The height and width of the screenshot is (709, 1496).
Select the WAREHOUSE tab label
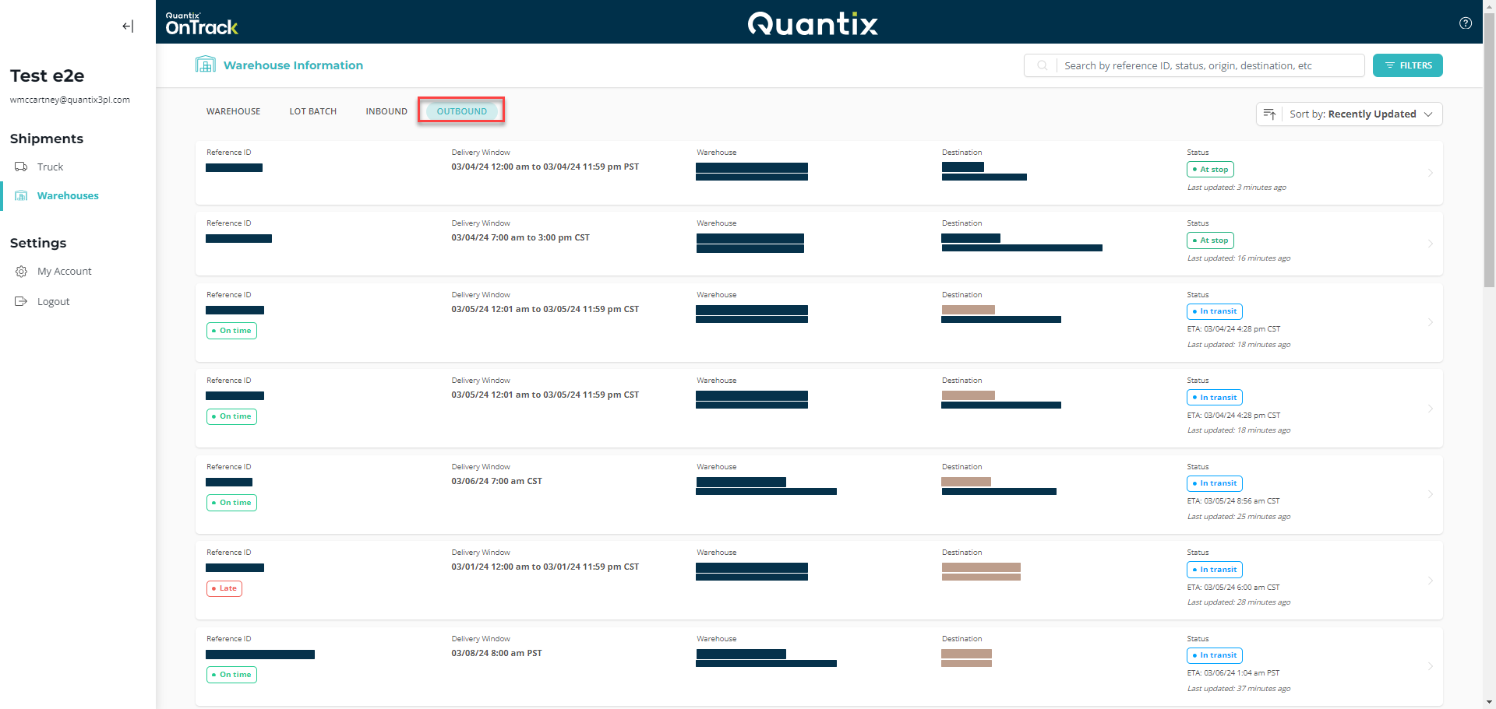[233, 111]
